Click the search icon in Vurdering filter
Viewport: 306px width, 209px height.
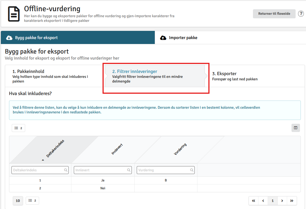click(192, 170)
